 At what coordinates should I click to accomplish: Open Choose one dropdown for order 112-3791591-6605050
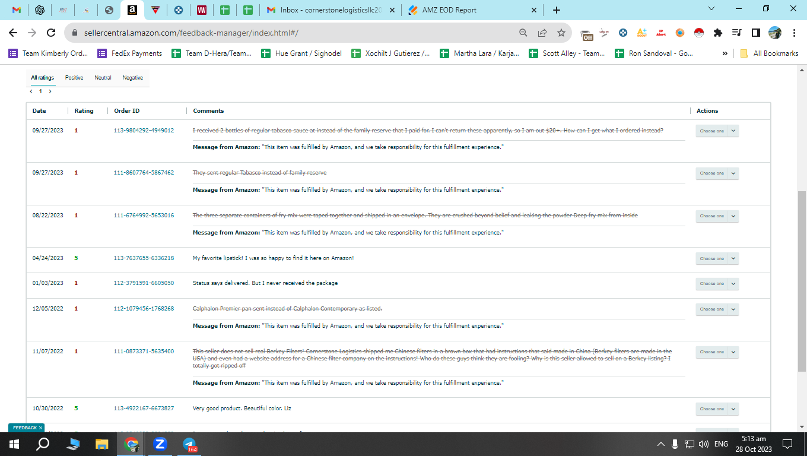coord(717,284)
